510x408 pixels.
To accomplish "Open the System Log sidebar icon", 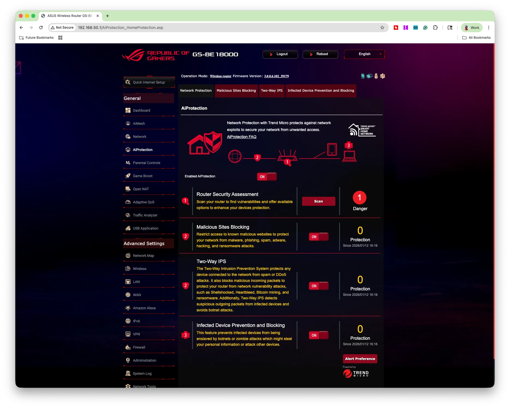I will click(128, 373).
